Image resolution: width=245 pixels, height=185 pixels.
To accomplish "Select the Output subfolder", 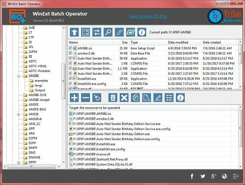I will click(40, 90).
